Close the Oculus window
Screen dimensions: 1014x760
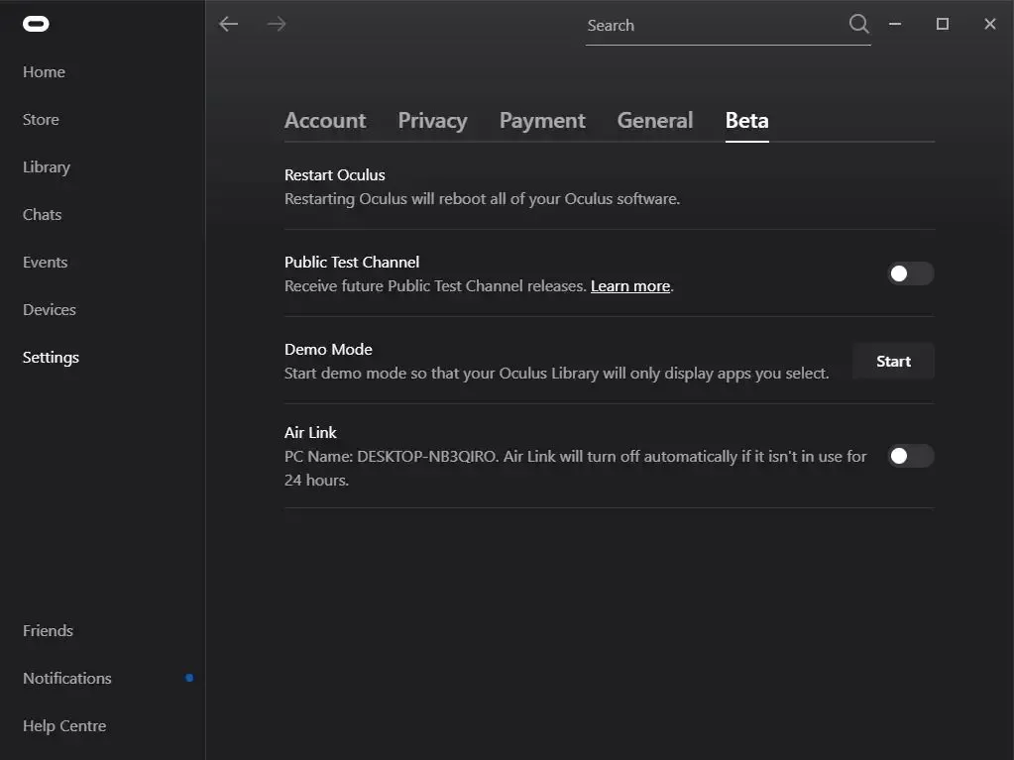(x=989, y=24)
